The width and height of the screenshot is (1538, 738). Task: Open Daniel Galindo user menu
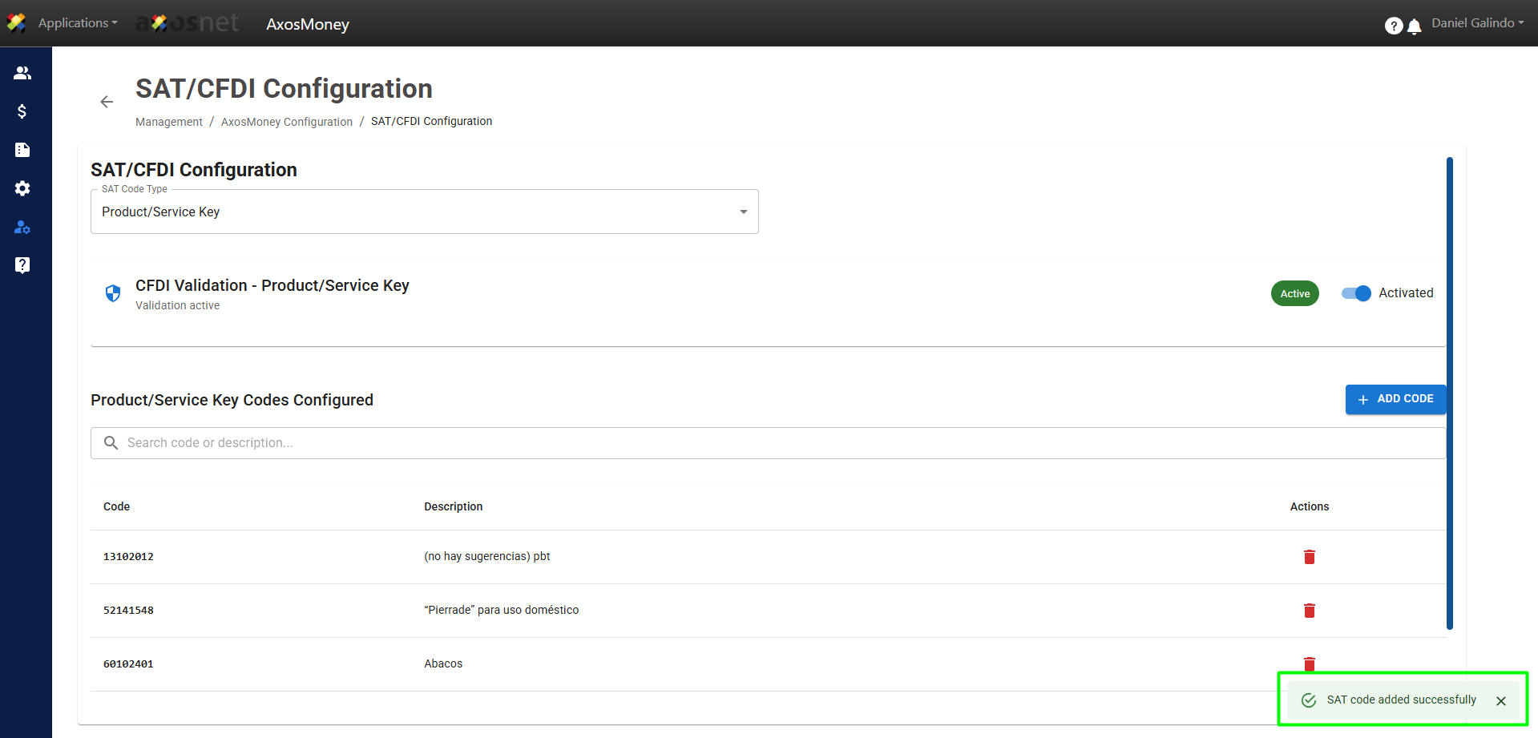point(1477,23)
